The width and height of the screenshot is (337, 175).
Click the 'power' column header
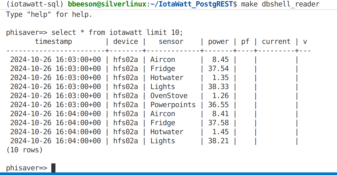point(218,42)
